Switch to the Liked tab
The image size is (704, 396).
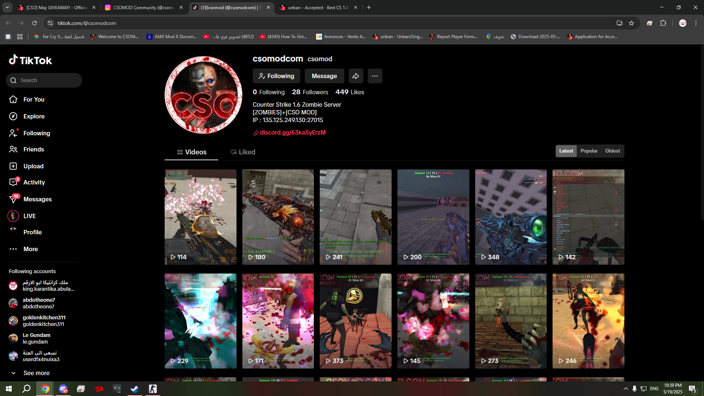coord(243,152)
